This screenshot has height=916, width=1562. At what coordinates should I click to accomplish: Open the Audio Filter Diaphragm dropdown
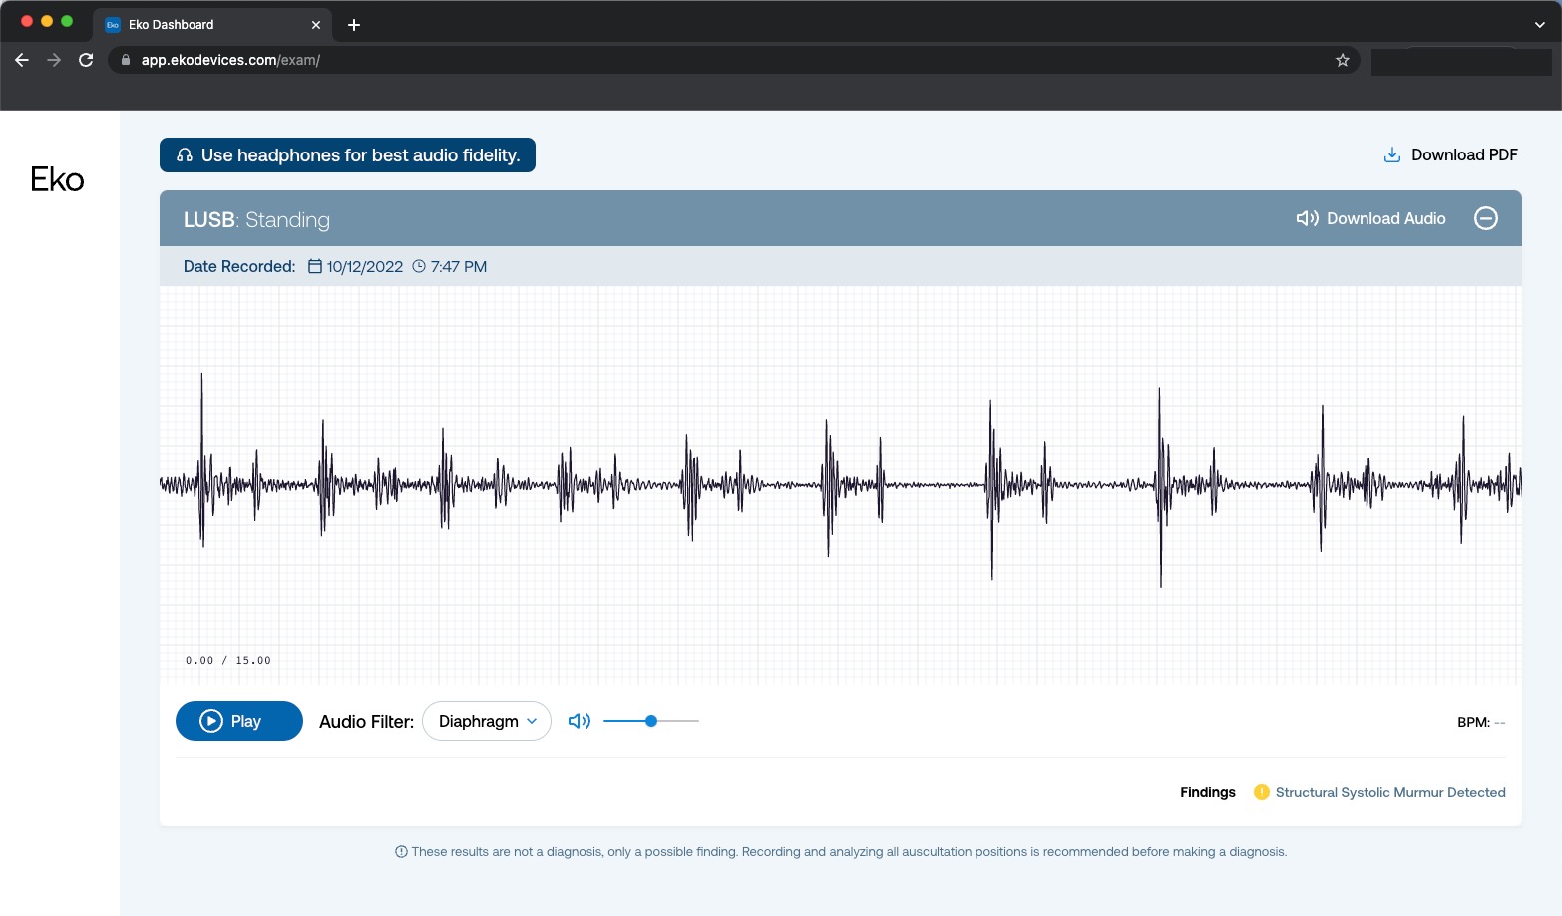click(487, 721)
